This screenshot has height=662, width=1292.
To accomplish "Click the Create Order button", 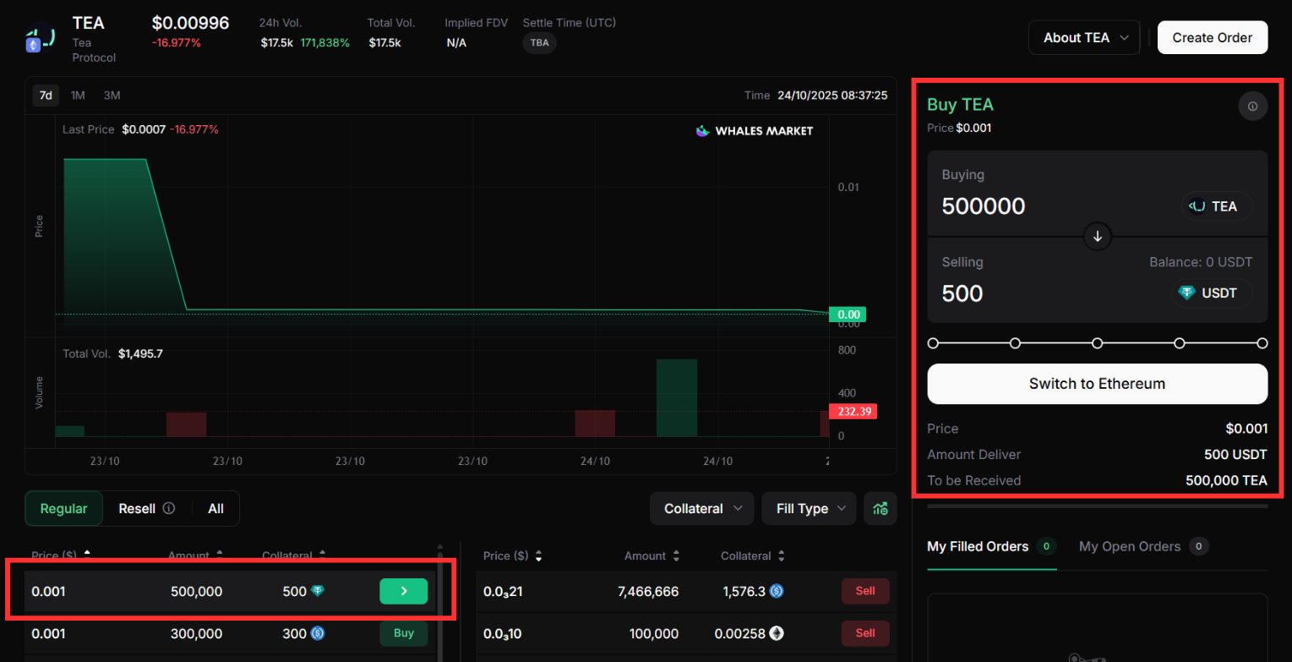I will (1212, 37).
